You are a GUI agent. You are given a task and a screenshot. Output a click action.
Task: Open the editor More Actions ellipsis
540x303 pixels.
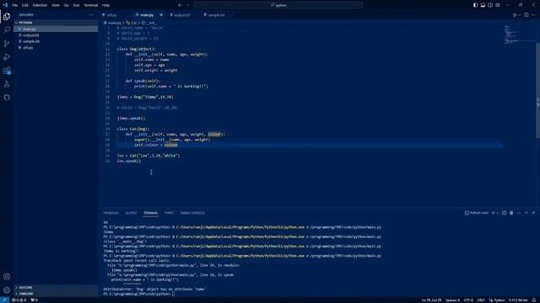pyautogui.click(x=533, y=15)
